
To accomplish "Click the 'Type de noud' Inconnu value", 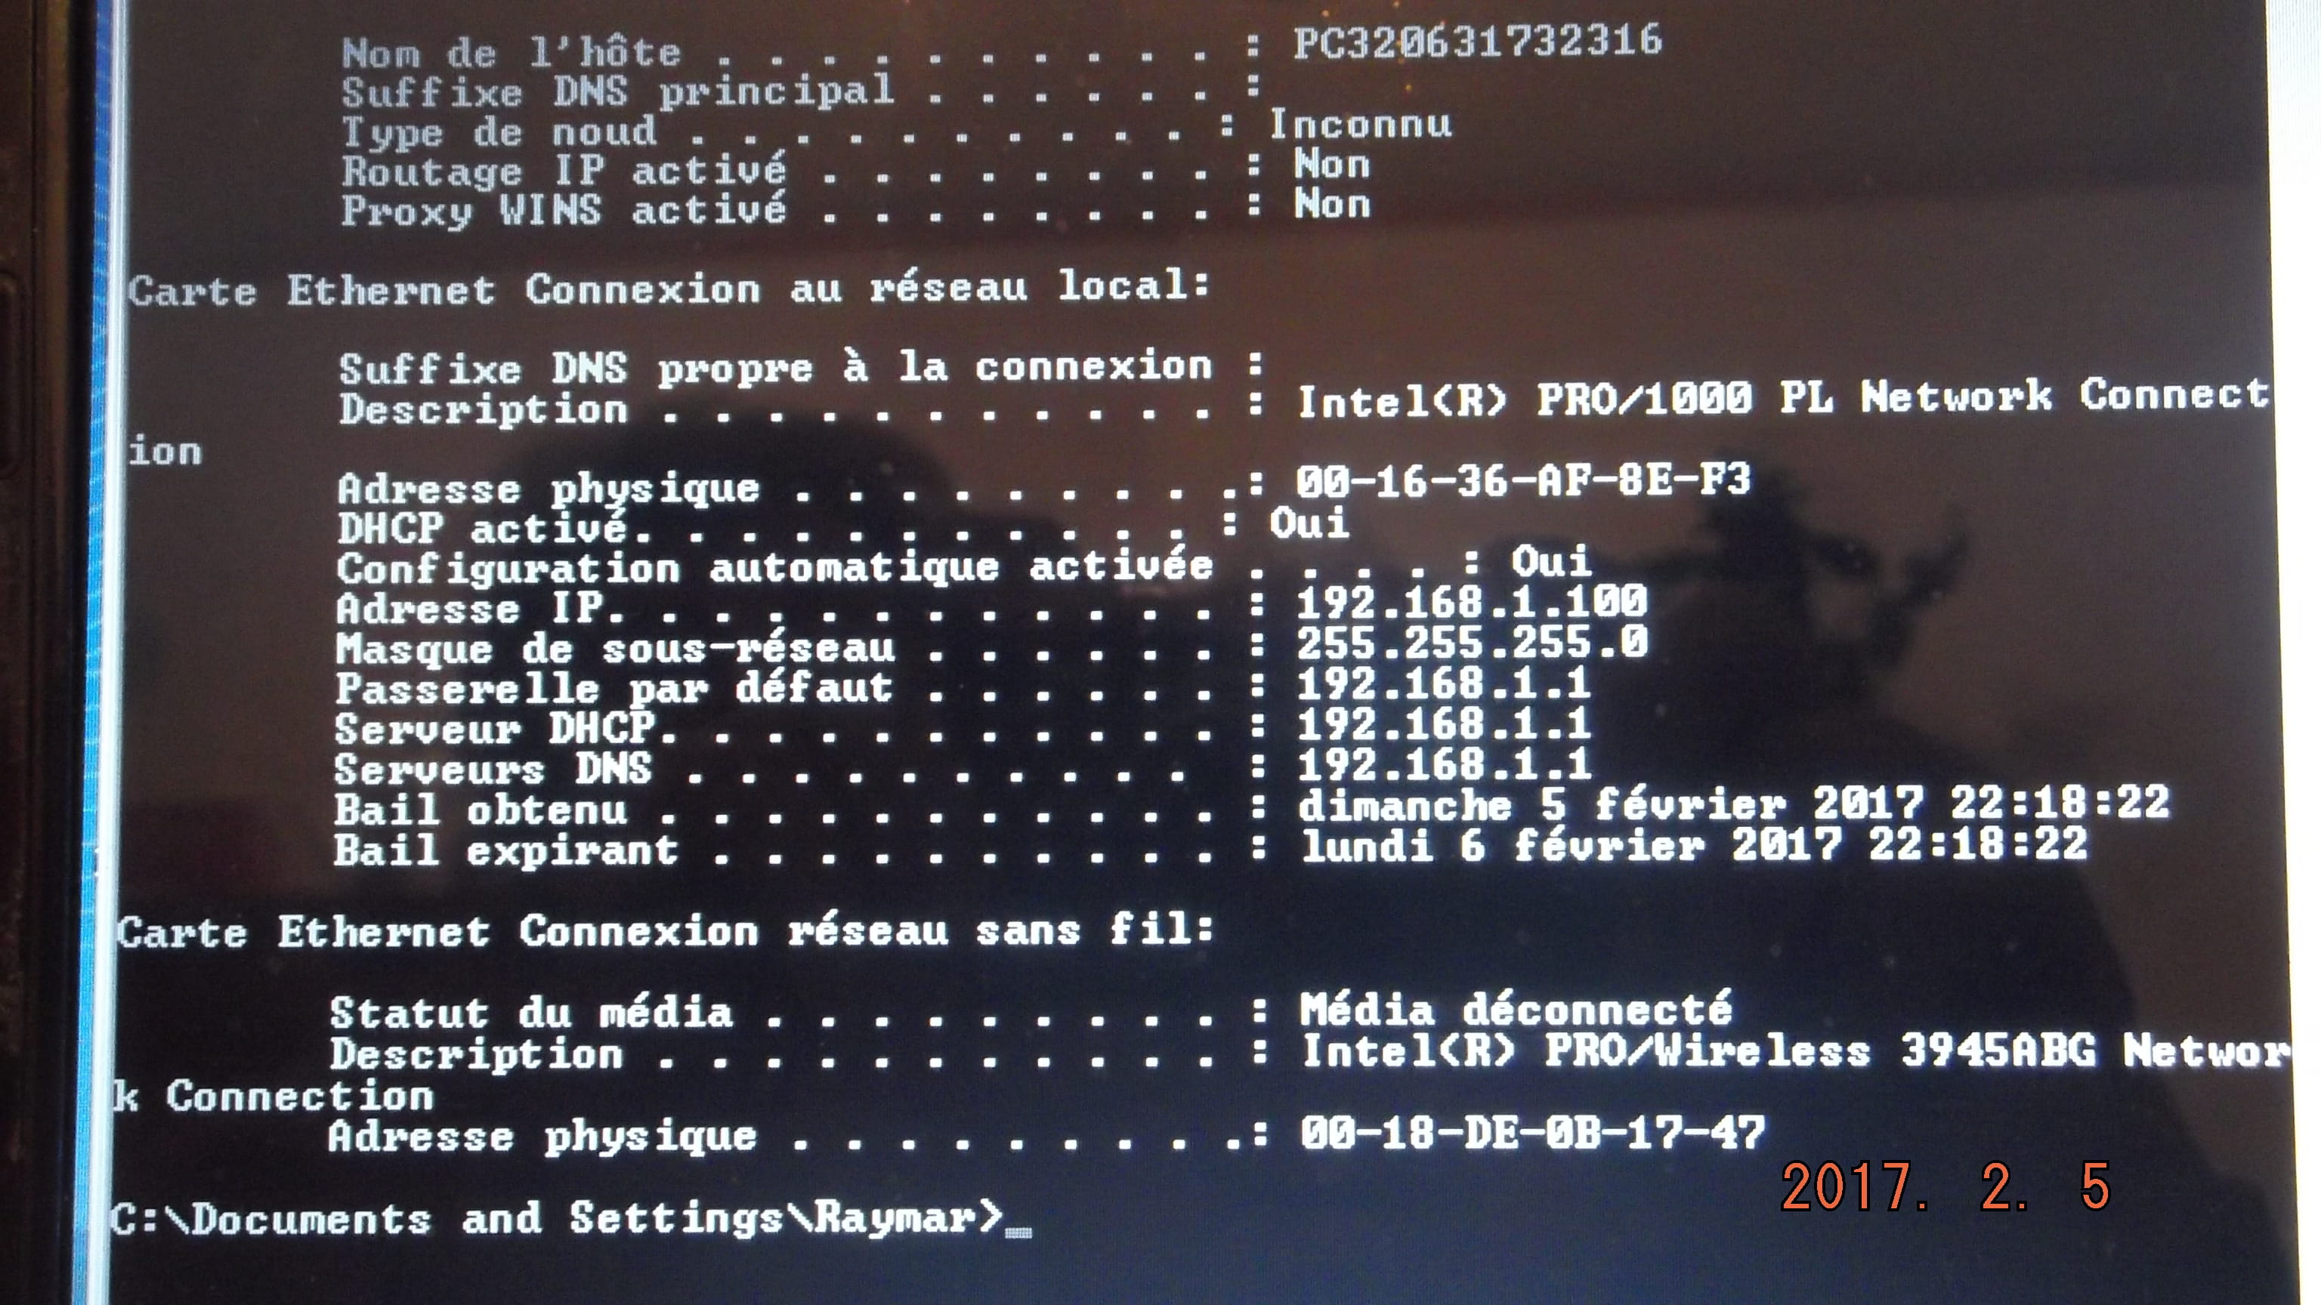I will point(1361,125).
